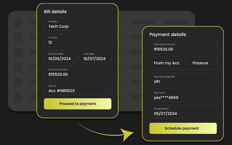Click the Vendor field showing Tech Corp
The width and height of the screenshot is (232, 145).
point(78,24)
